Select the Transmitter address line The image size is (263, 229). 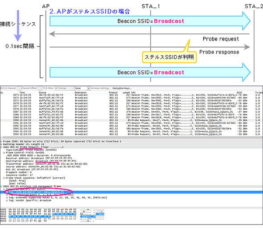(47, 164)
